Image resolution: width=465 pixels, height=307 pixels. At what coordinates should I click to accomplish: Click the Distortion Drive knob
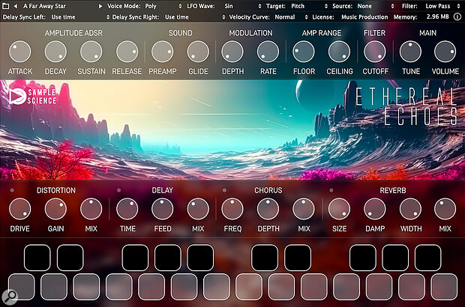point(19,209)
